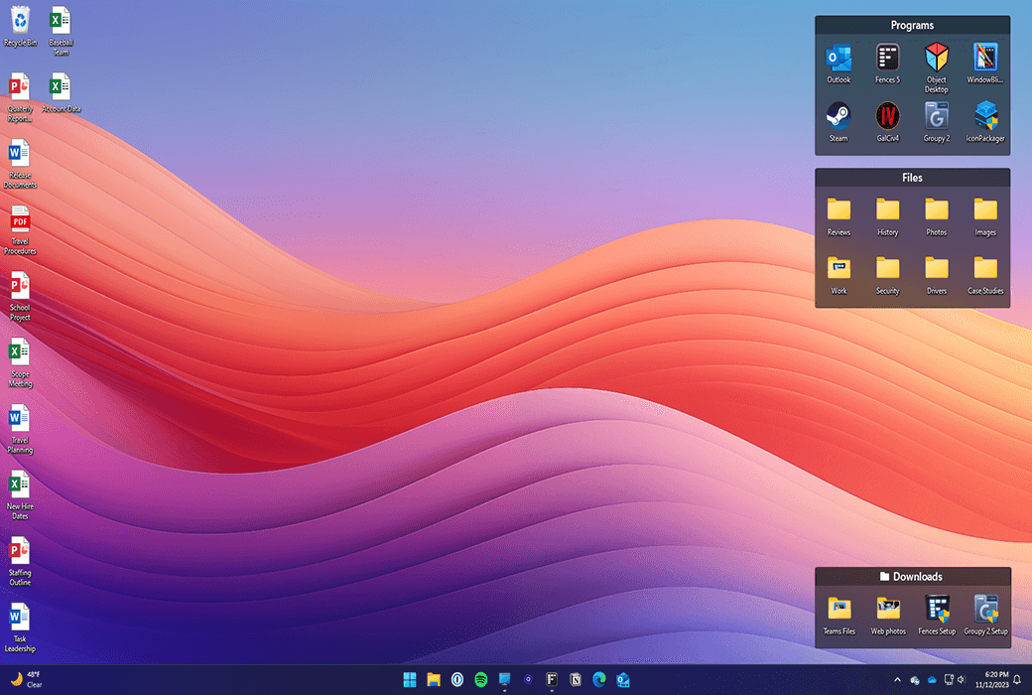This screenshot has width=1032, height=695.
Task: Click the Windows Start button
Action: click(410, 680)
